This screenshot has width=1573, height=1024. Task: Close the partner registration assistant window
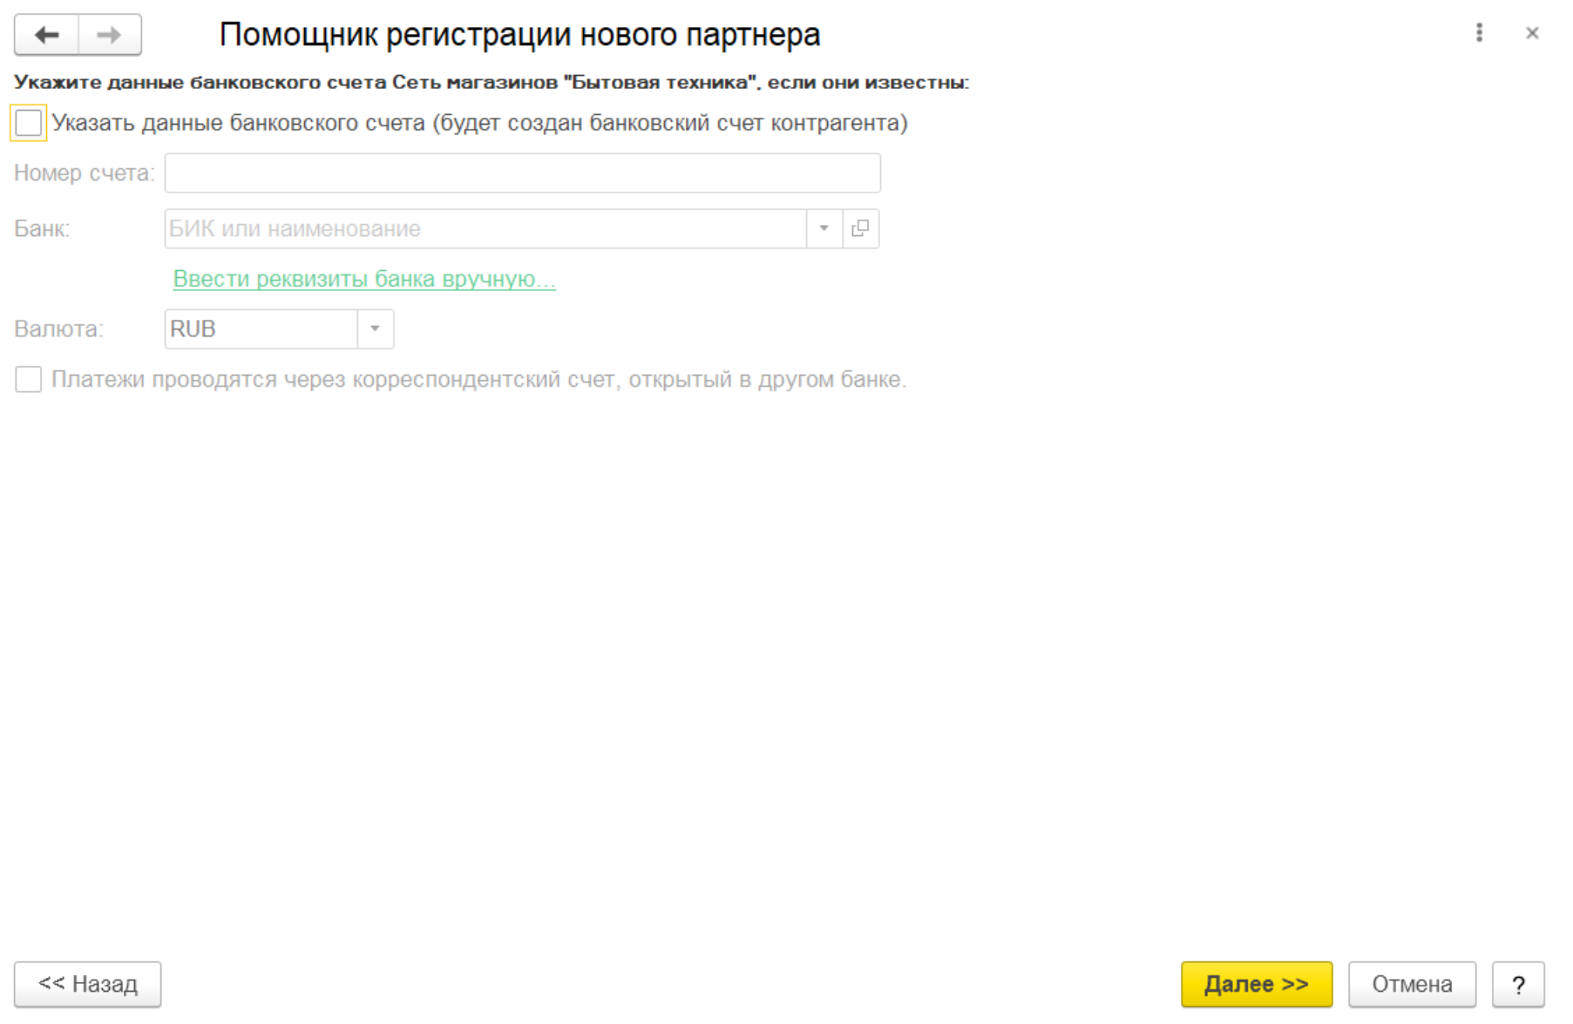click(x=1532, y=33)
